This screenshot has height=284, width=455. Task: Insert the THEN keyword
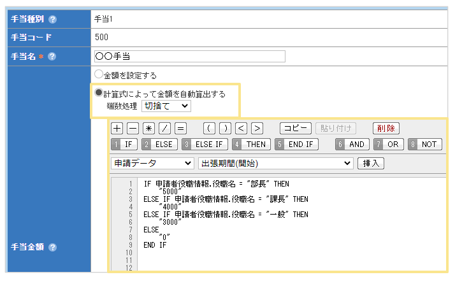[x=251, y=144]
